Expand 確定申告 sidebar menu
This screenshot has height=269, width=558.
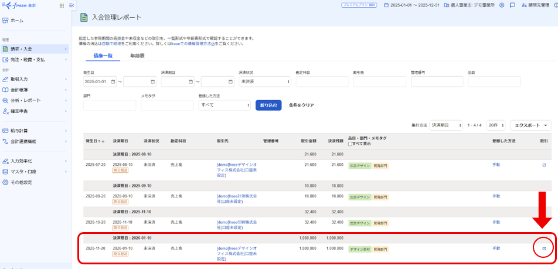coord(34,111)
